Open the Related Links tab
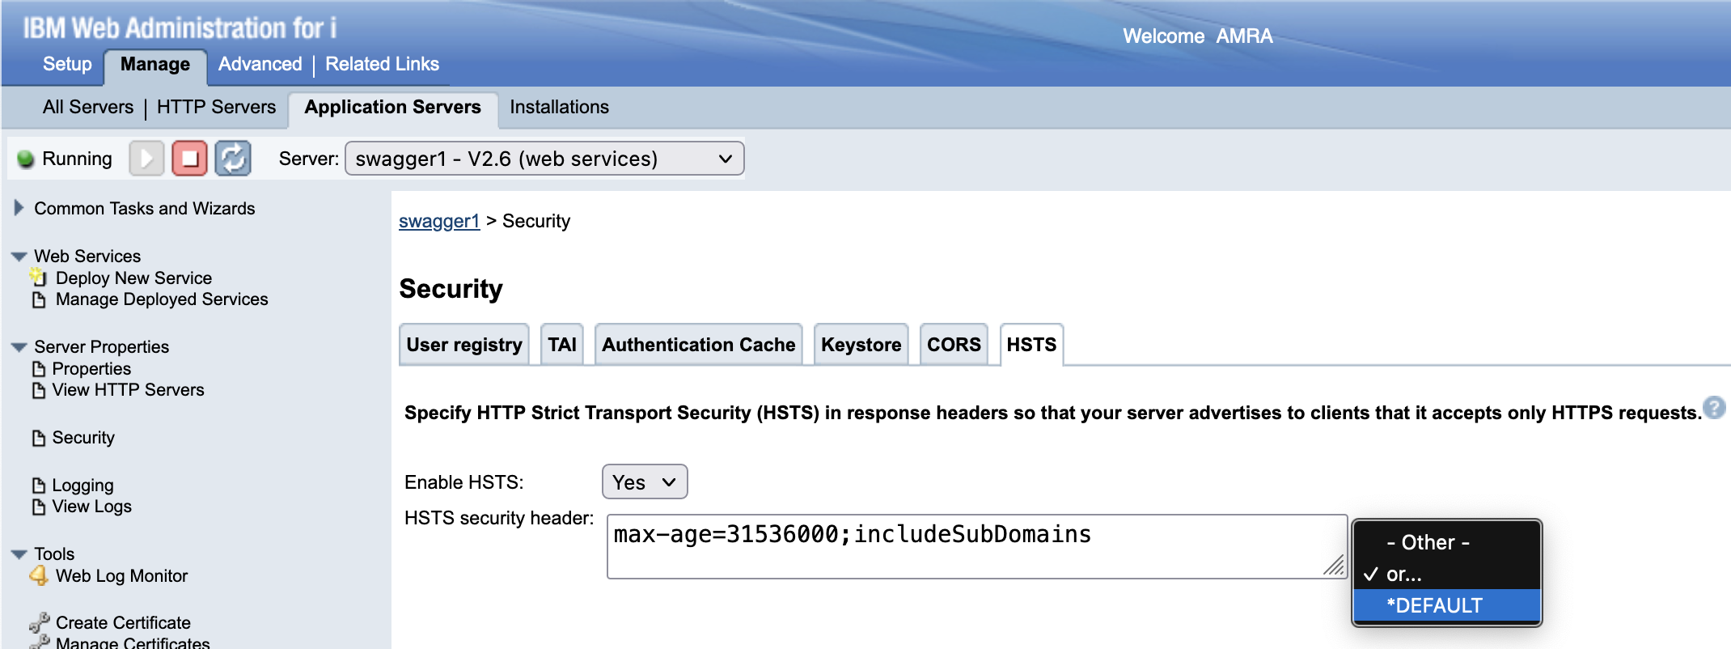This screenshot has height=649, width=1731. [x=382, y=64]
